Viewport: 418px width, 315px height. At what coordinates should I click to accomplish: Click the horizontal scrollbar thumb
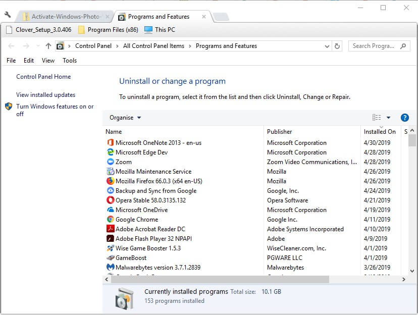[x=220, y=279]
